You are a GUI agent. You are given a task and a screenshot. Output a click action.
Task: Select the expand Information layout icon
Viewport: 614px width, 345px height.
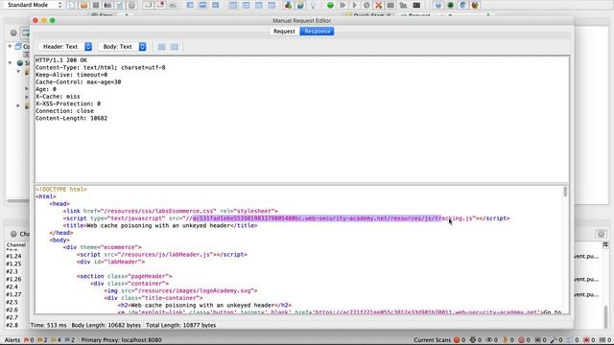202,5
